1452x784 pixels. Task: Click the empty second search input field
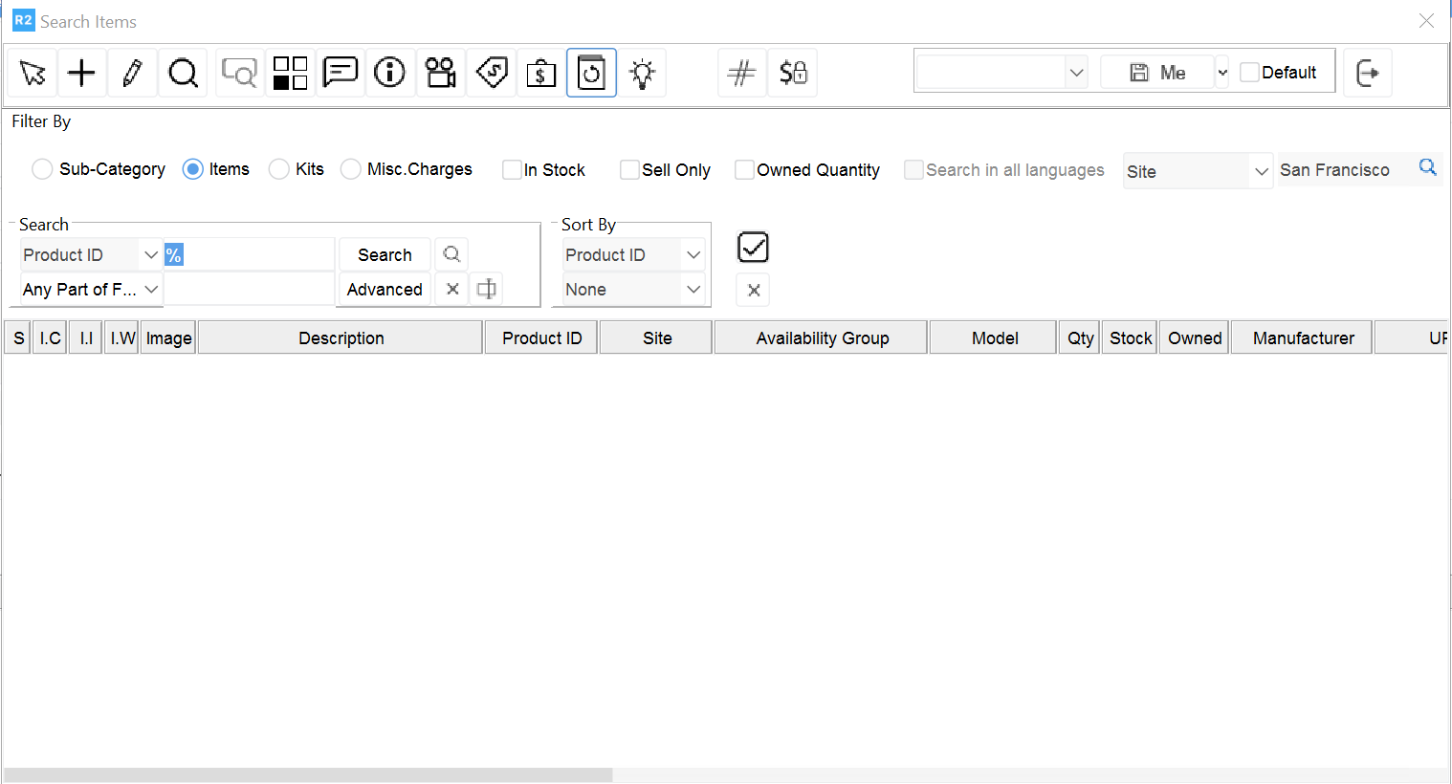[x=250, y=290]
